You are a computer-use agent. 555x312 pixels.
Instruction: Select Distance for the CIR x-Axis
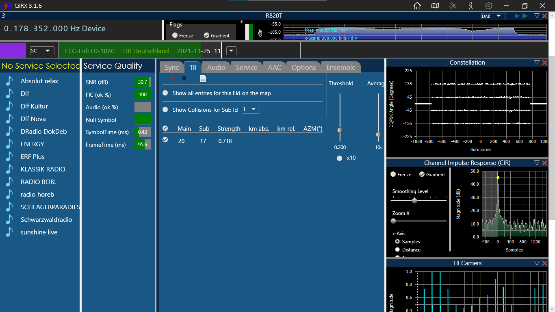[x=397, y=249]
